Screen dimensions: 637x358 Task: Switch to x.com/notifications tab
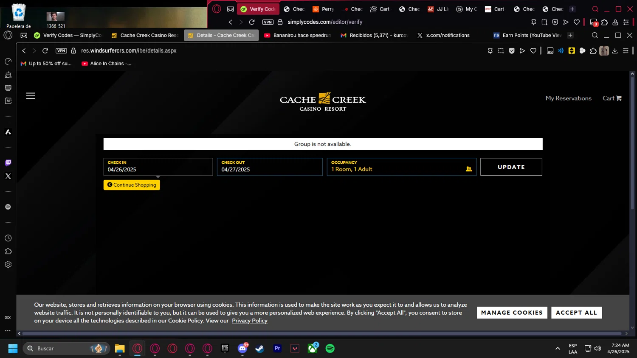[448, 35]
